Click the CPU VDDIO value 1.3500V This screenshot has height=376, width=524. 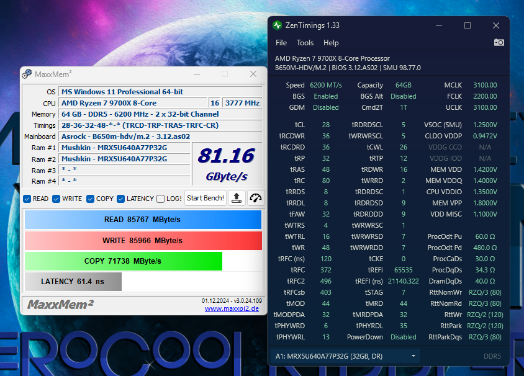(485, 192)
